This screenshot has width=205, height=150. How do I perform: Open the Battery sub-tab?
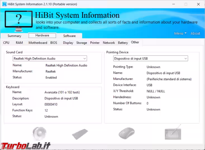[123, 43]
